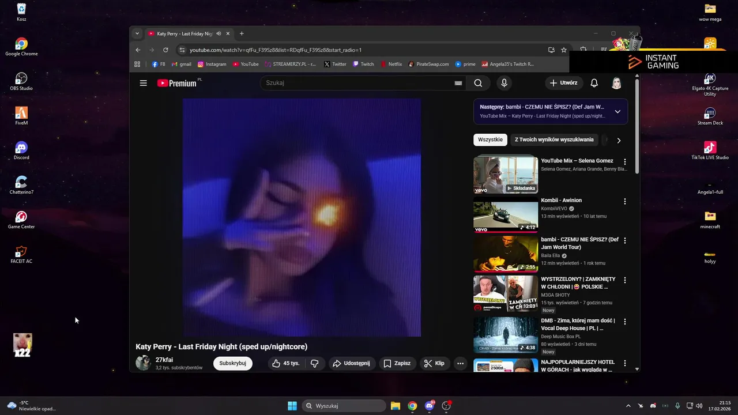Play the Kombii - Awinion thumbnail
The height and width of the screenshot is (415, 738).
(506, 214)
